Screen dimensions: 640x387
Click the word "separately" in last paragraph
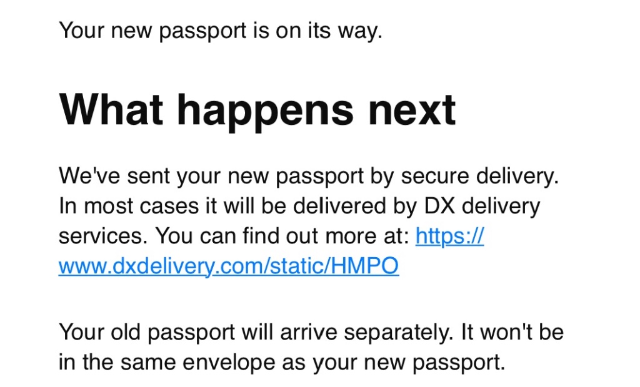pyautogui.click(x=398, y=333)
